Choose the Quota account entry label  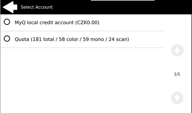[72, 39]
